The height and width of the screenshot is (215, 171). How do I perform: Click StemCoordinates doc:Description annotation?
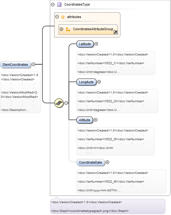pyautogui.click(x=15, y=110)
